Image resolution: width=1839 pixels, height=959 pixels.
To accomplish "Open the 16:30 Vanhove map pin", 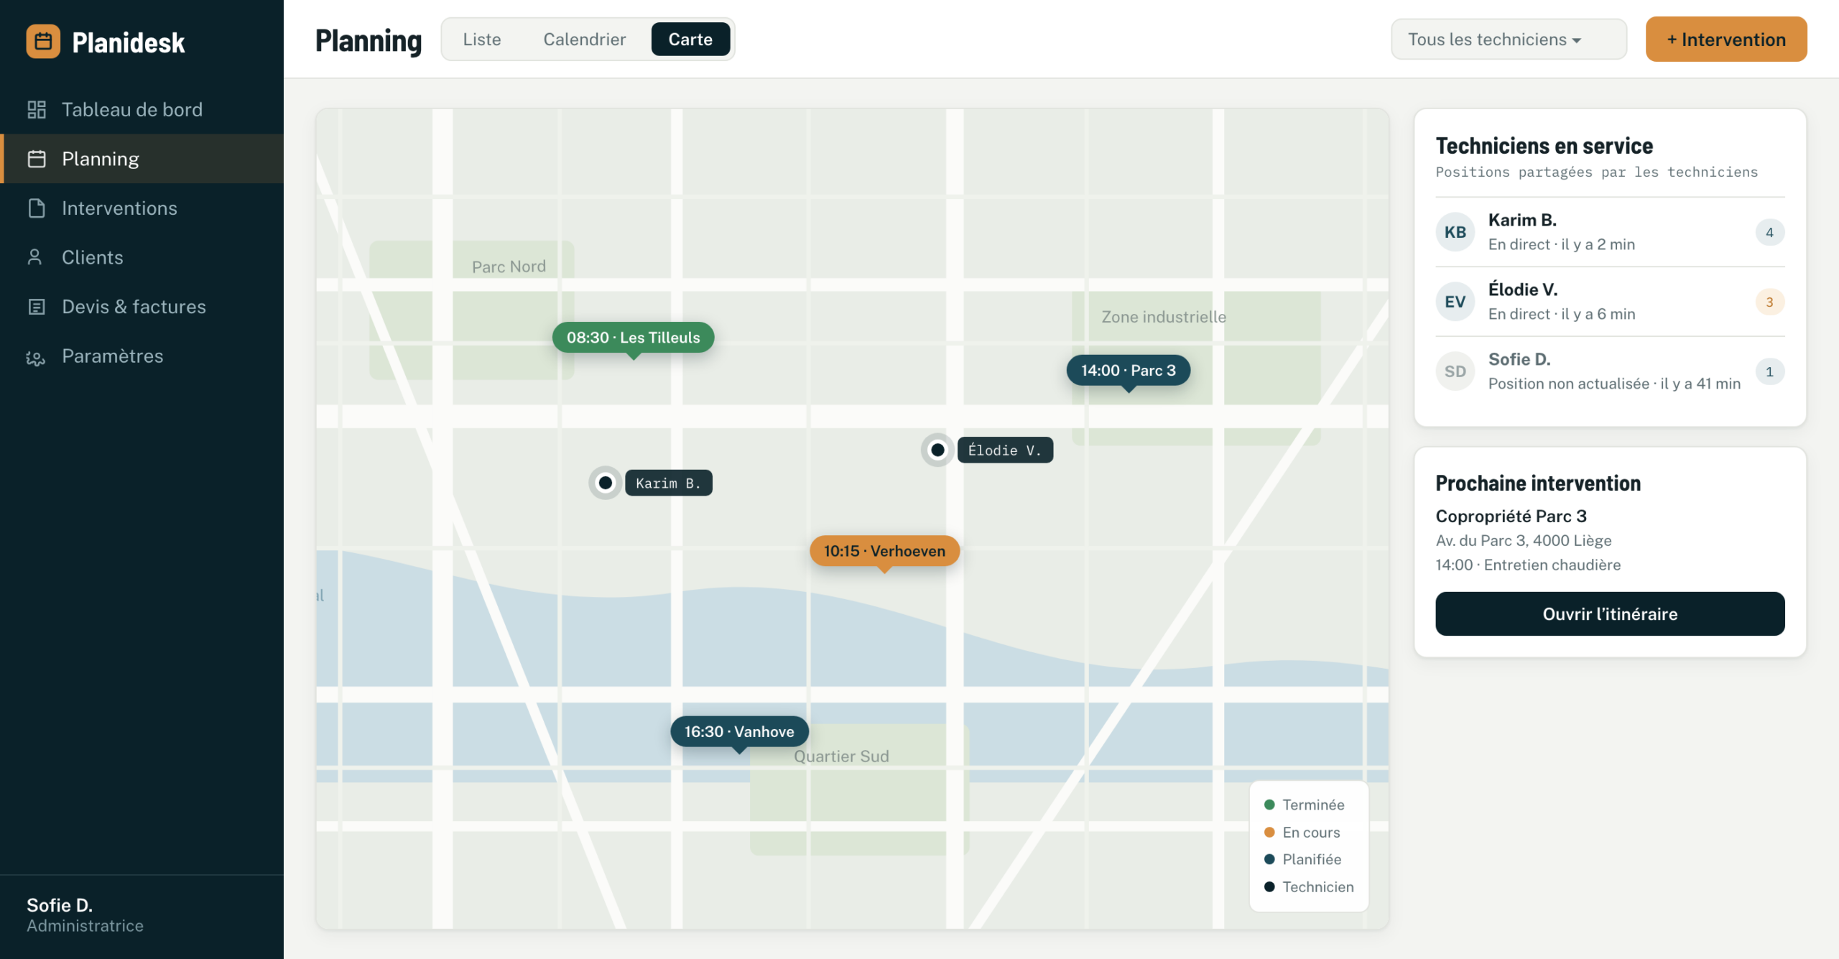I will point(739,731).
